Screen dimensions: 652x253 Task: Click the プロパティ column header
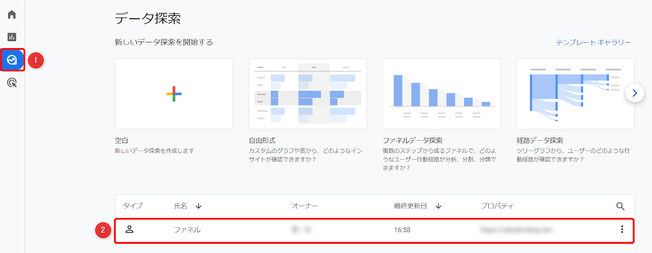[x=497, y=206]
